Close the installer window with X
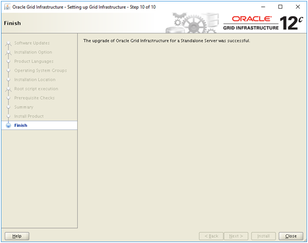 coord(298,7)
